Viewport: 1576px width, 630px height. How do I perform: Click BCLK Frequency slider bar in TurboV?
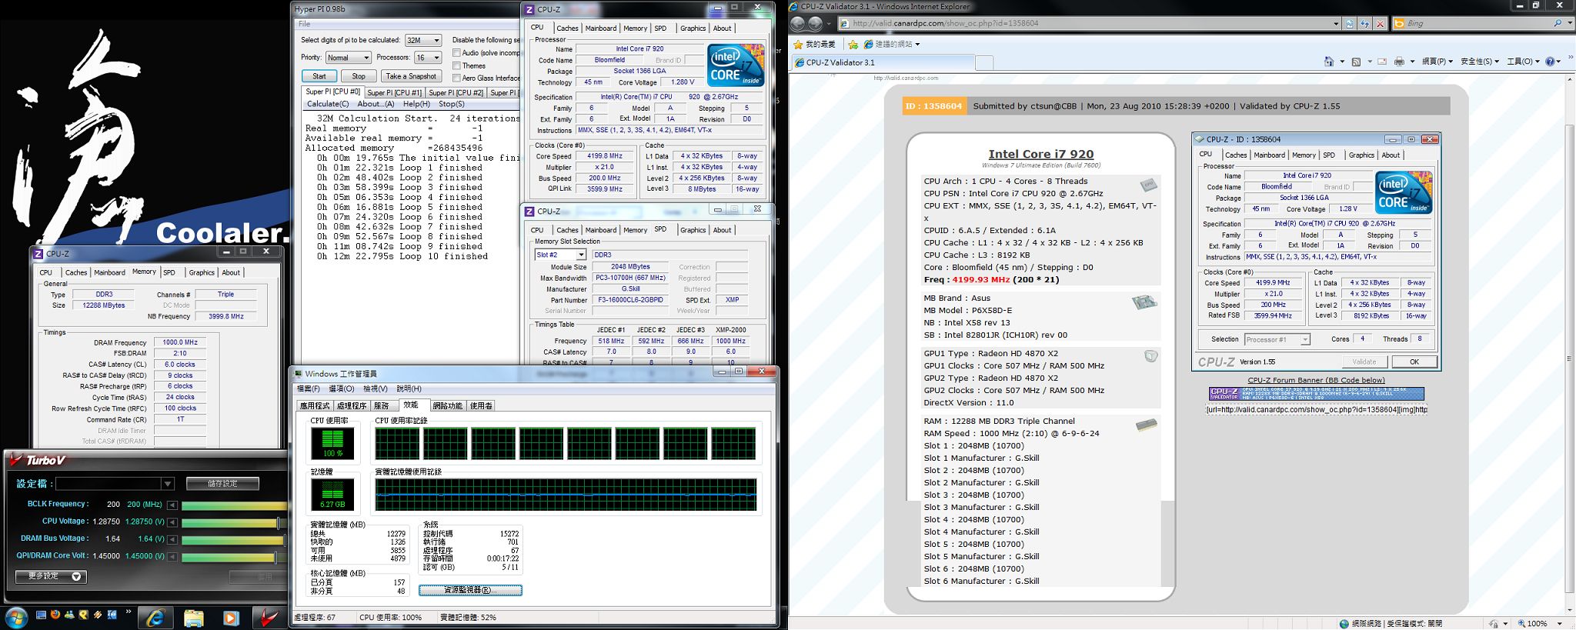click(x=234, y=505)
